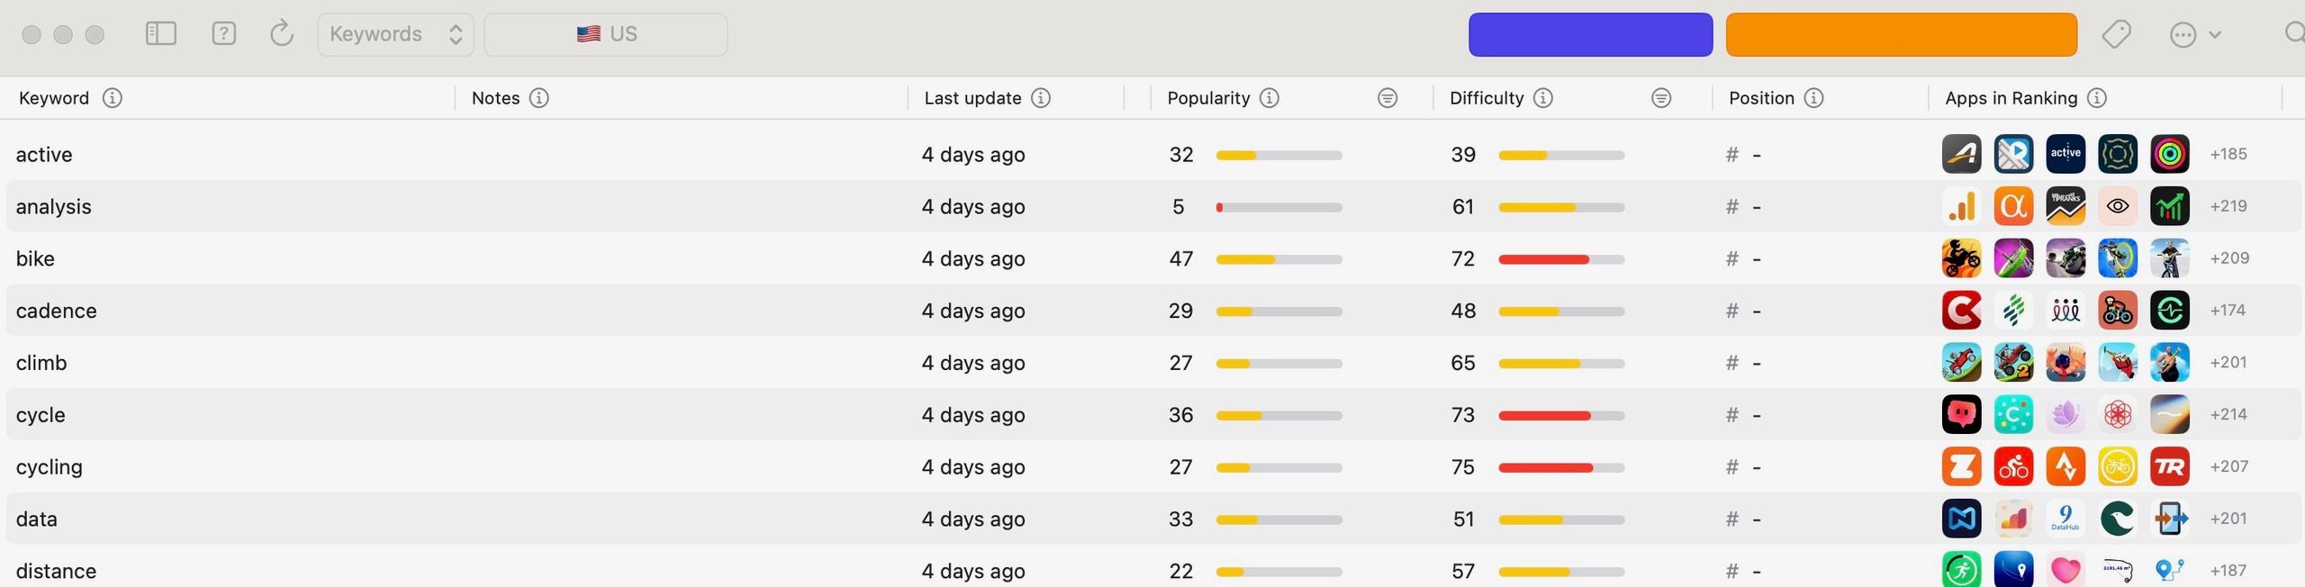This screenshot has height=587, width=2305.
Task: Click the orange toolbar button
Action: coord(1901,34)
